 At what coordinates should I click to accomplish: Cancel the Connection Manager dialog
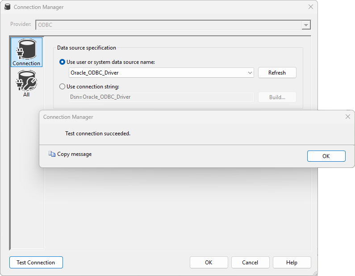(x=251, y=263)
